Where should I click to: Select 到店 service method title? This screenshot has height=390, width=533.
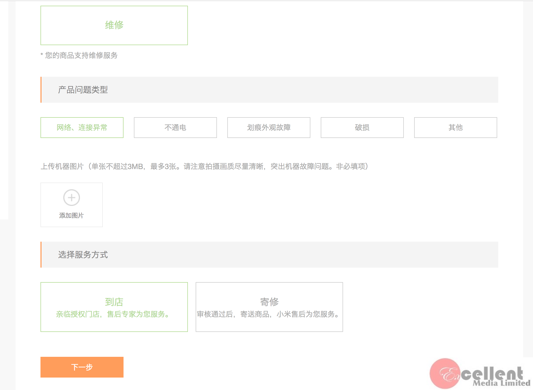coord(114,302)
